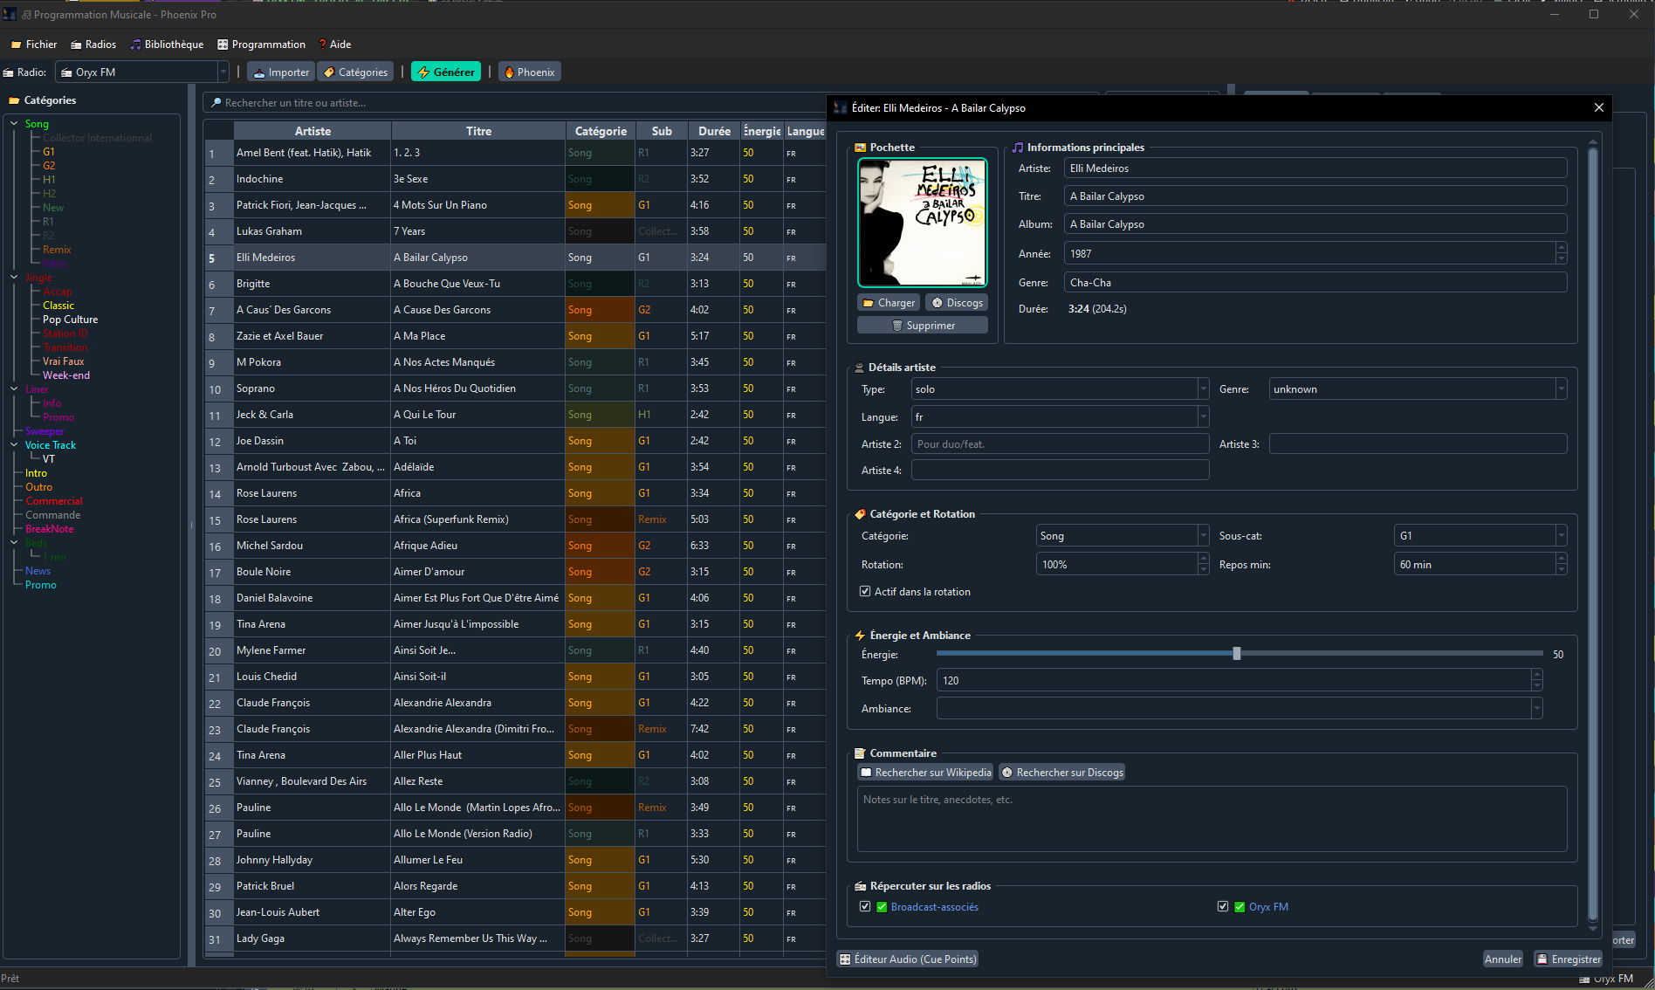Launch the Phoenix toolbar tool
The height and width of the screenshot is (990, 1655).
pyautogui.click(x=528, y=72)
